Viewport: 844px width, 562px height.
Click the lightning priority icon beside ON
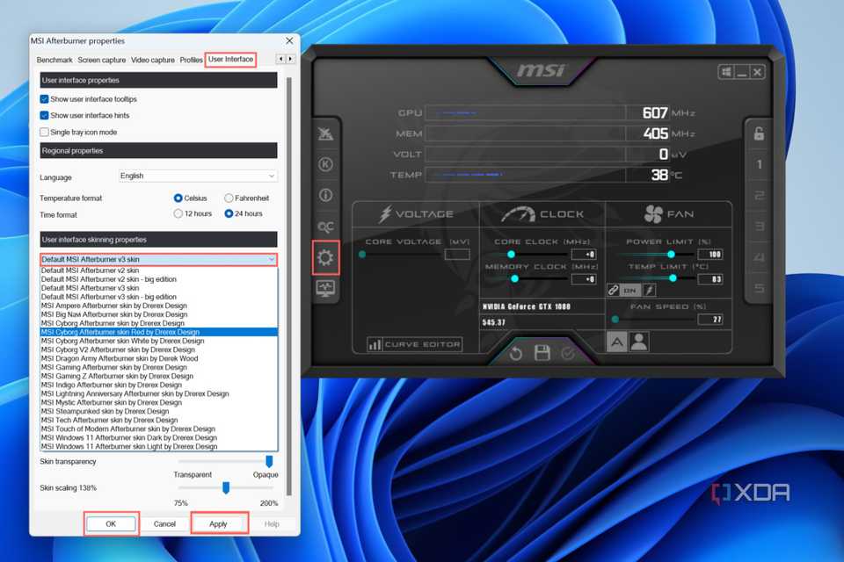[649, 291]
